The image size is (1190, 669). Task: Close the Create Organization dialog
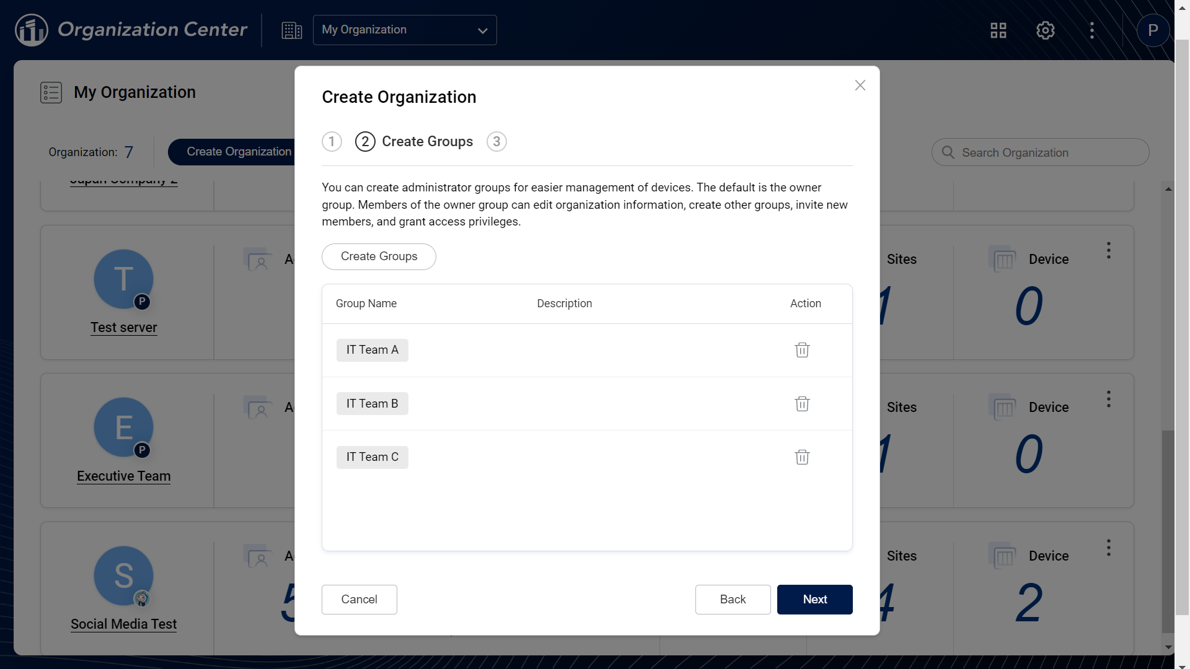(860, 85)
